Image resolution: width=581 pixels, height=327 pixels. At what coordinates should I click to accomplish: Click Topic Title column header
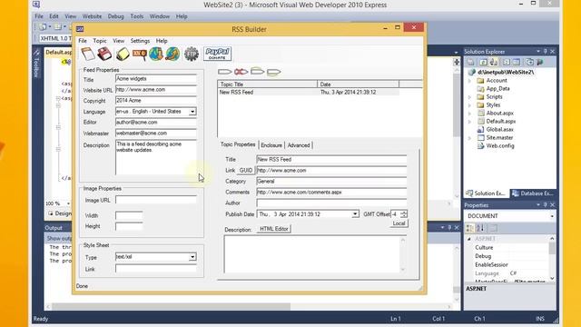pyautogui.click(x=267, y=84)
